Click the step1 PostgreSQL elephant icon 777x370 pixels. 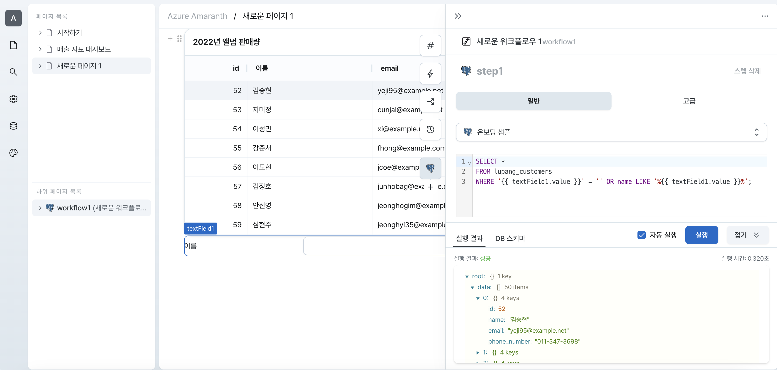[x=466, y=71]
